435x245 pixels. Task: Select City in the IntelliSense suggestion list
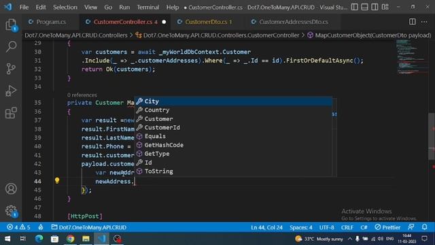click(233, 101)
